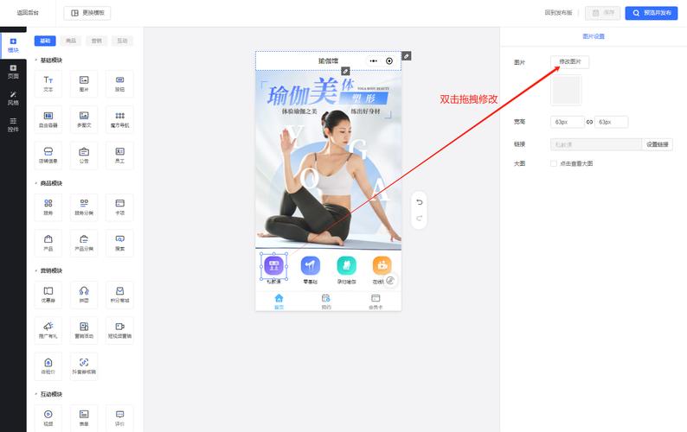Click the 修改图片 button
687x432 pixels.
[x=569, y=61]
